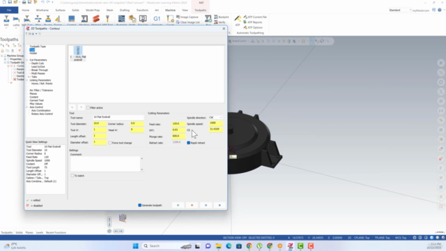Select the Mill machine type icon
This screenshot has width=446, height=251.
(6, 19)
